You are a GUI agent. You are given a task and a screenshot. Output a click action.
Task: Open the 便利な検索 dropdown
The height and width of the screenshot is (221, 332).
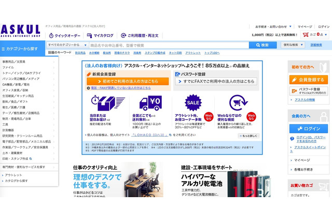tap(295, 45)
